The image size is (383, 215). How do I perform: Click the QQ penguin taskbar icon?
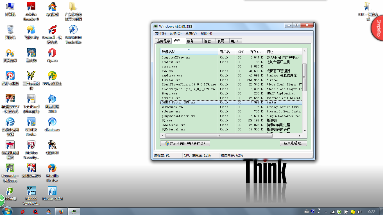(48, 211)
